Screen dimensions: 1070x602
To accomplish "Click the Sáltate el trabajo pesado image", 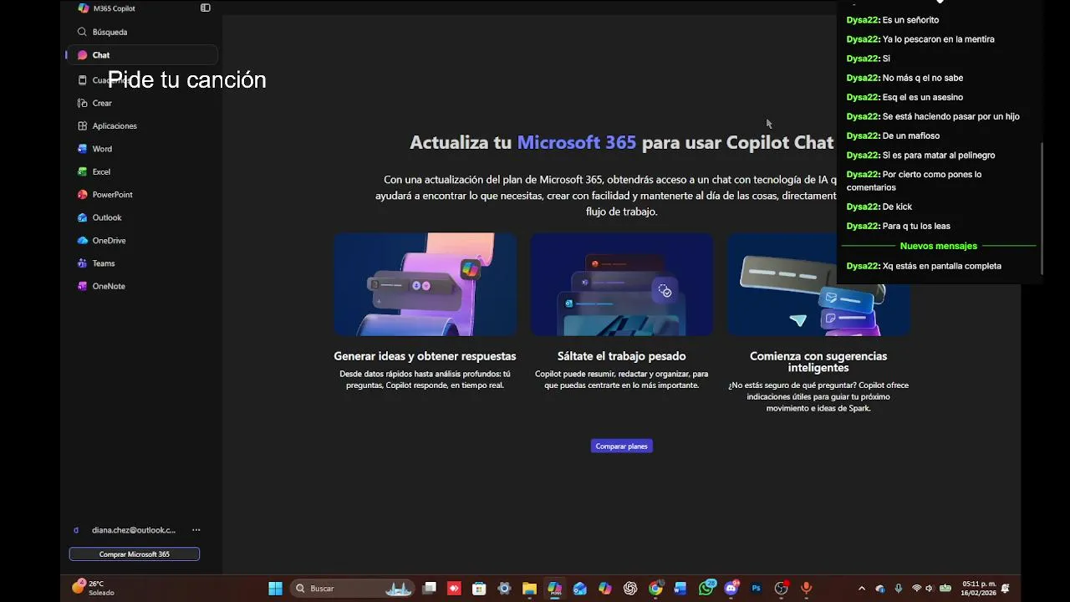I will 622,284.
